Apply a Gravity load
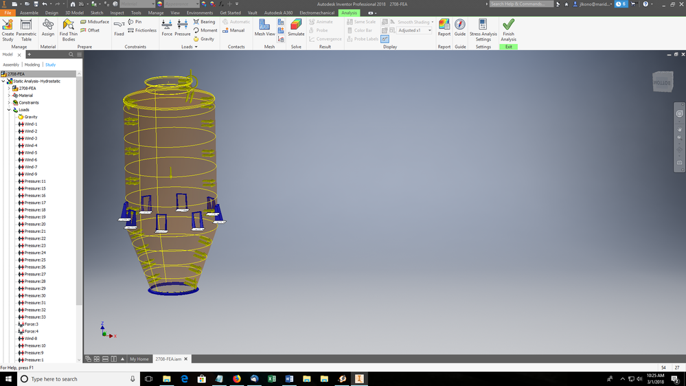Screen dimensions: 686x386 tap(204, 39)
